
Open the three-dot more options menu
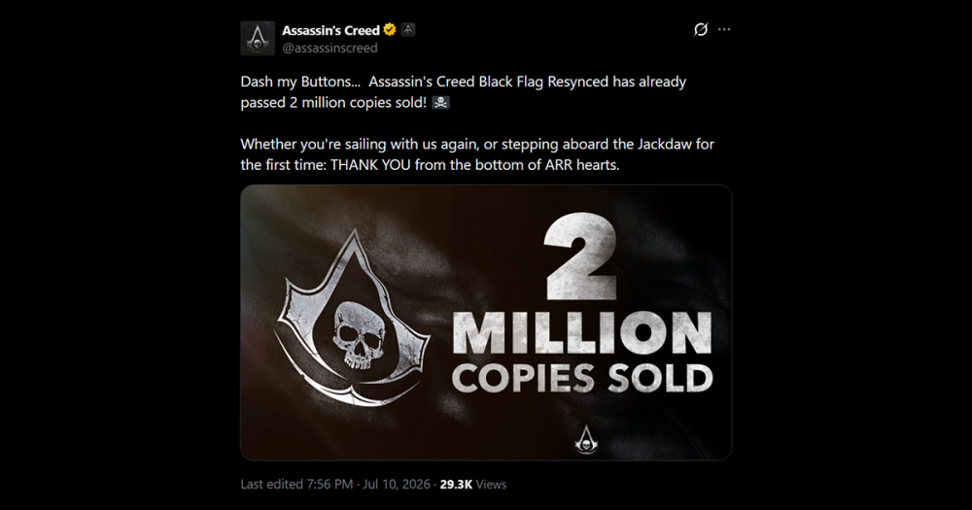[x=724, y=29]
